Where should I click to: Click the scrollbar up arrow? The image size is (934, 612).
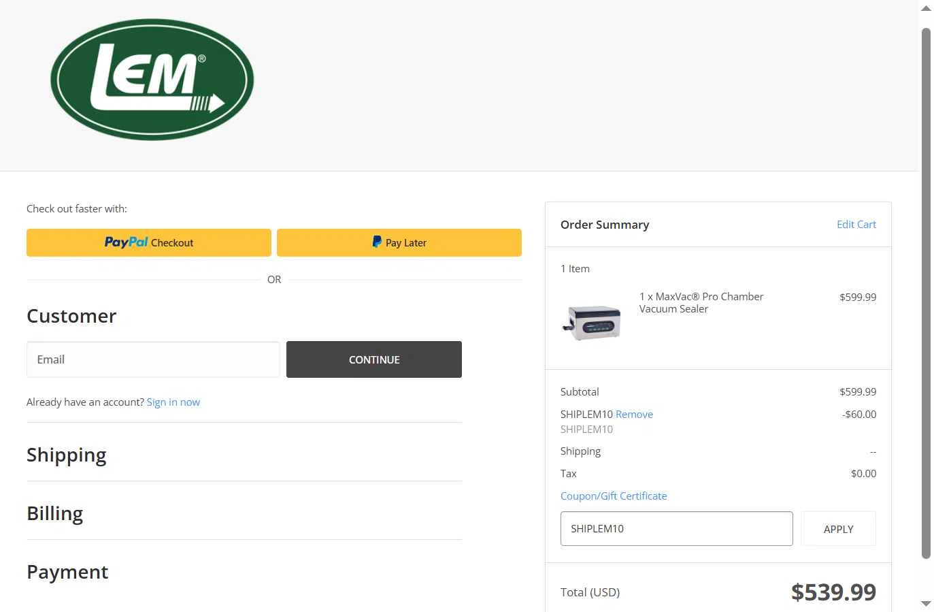coord(926,8)
